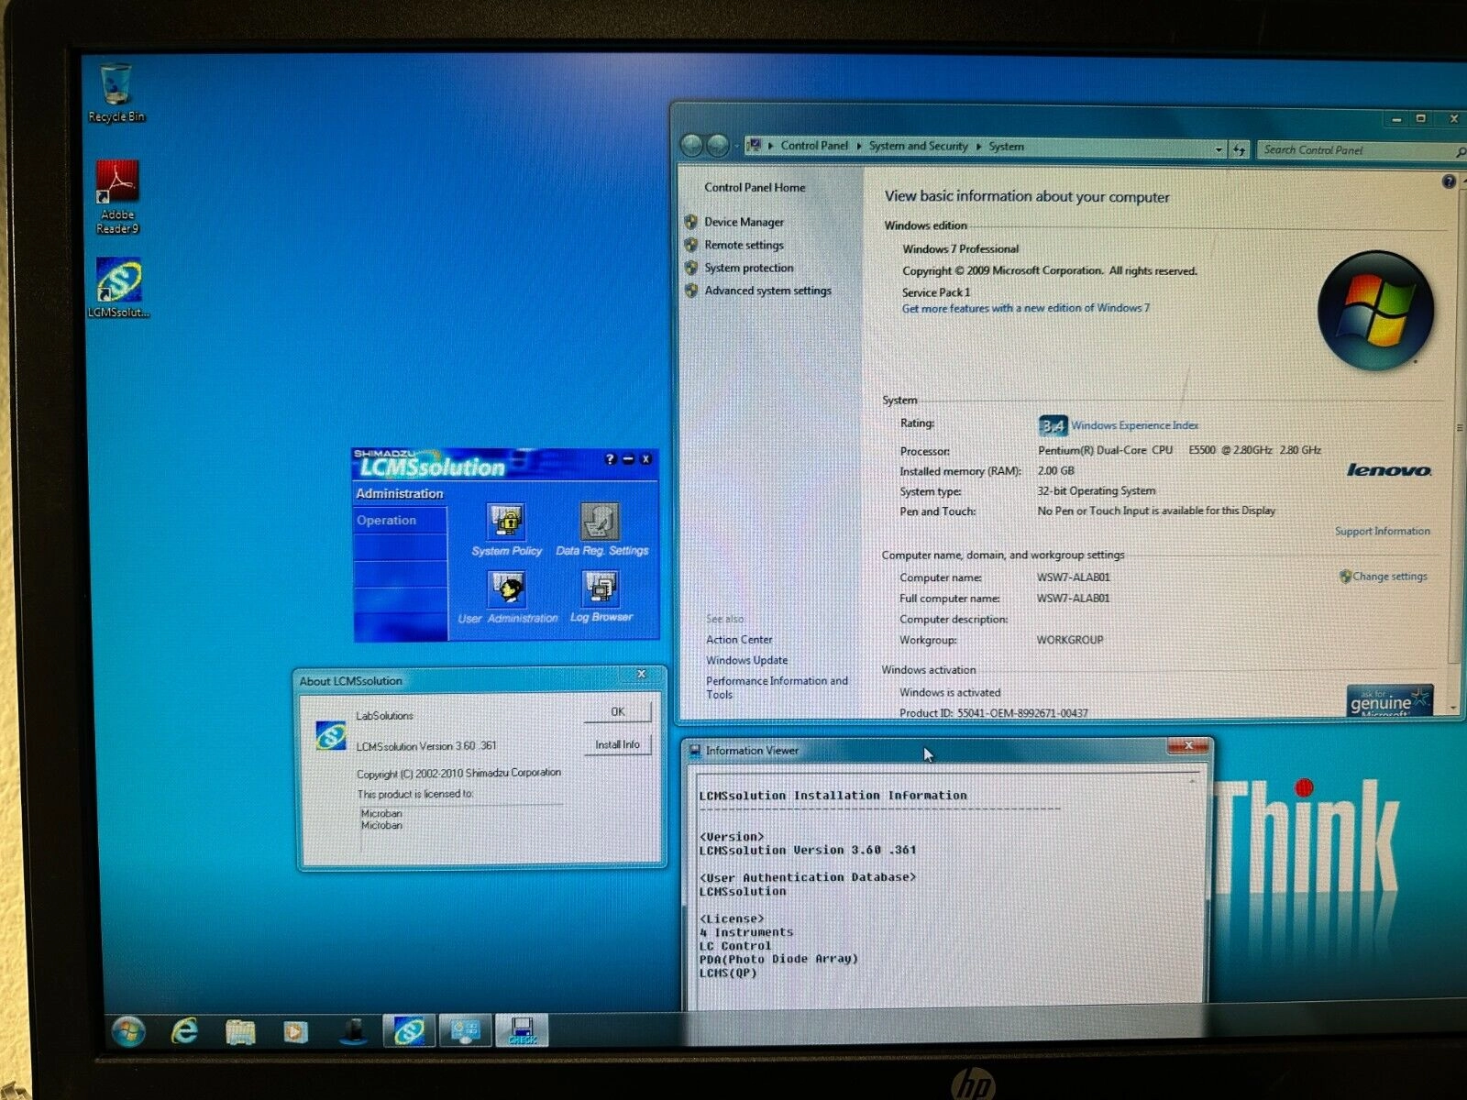Screen dimensions: 1467x1100
Task: Click the genuine Microsoft badge
Action: coord(1389,701)
